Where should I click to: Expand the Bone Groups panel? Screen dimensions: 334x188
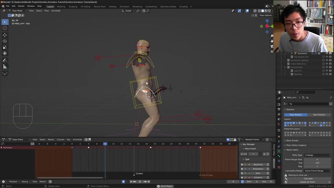(x=292, y=140)
